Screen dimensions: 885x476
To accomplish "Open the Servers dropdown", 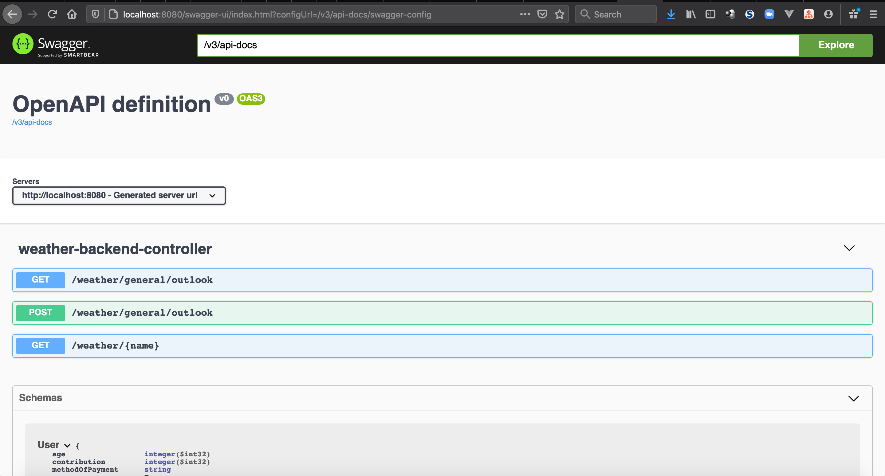I will click(119, 195).
